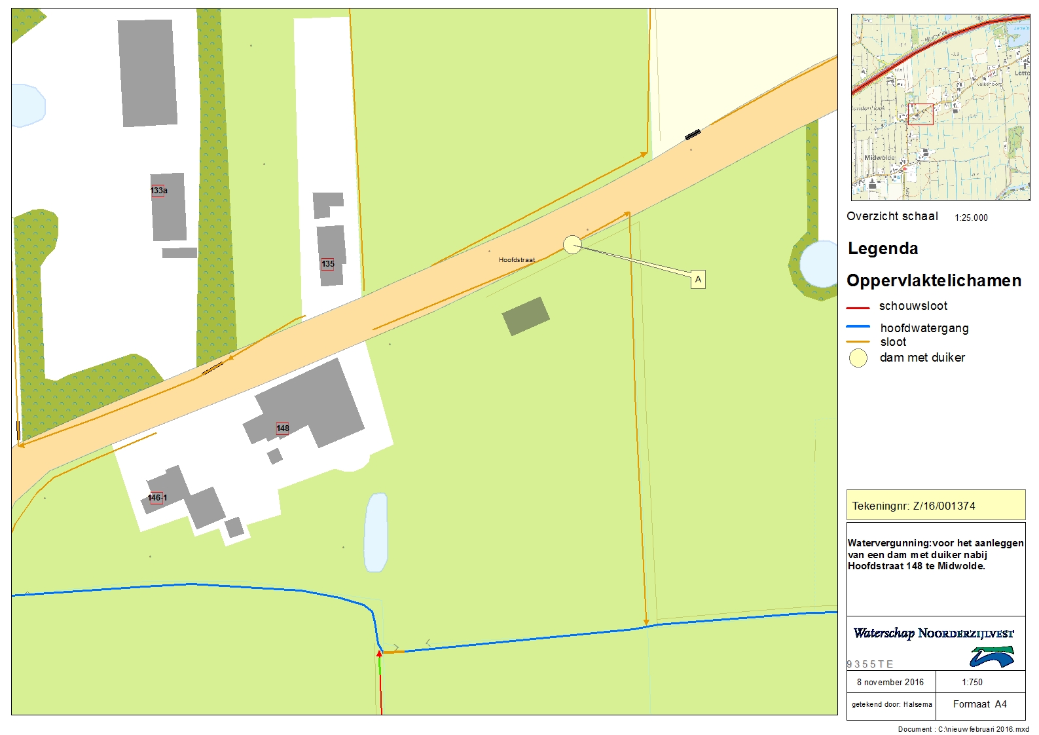Click the 8 november 2016 date cell

[x=890, y=682]
